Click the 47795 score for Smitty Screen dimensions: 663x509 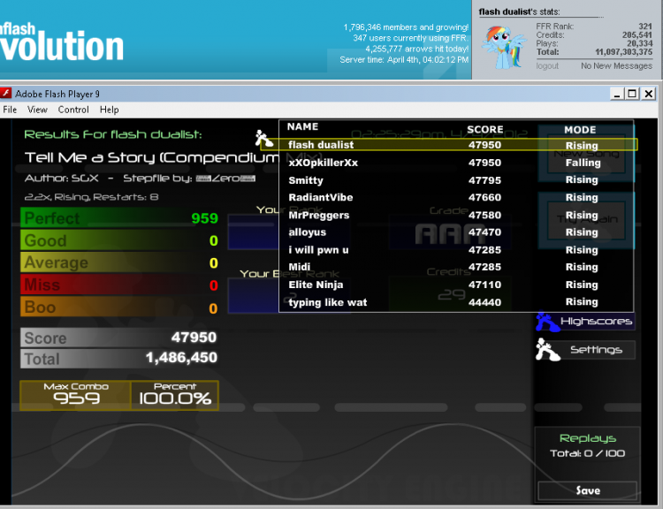(x=484, y=180)
